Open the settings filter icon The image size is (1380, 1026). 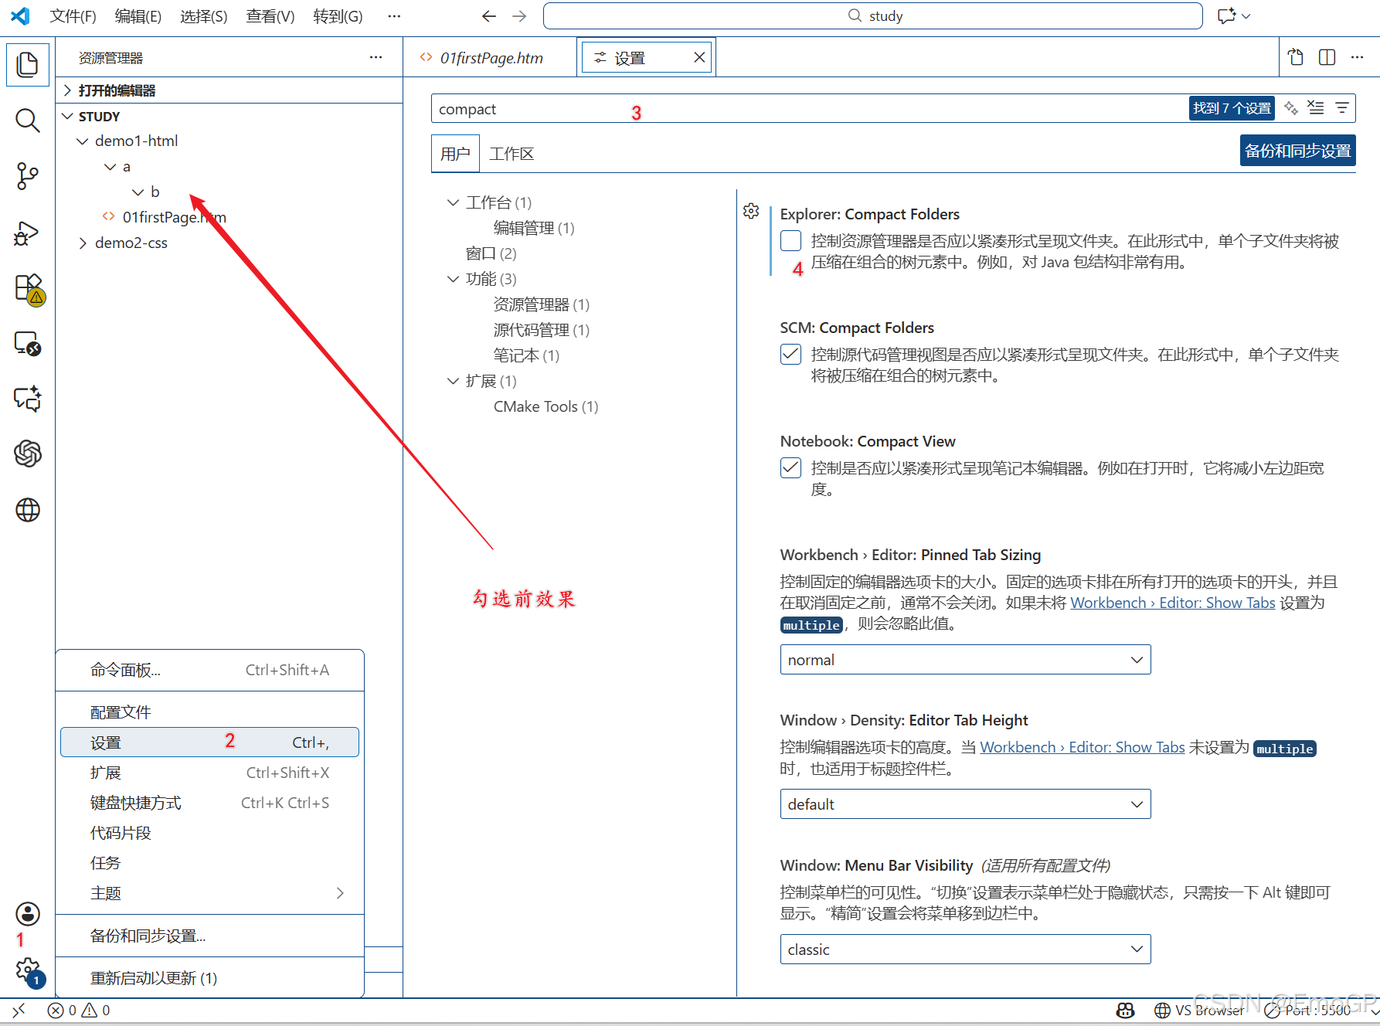pyautogui.click(x=1342, y=108)
